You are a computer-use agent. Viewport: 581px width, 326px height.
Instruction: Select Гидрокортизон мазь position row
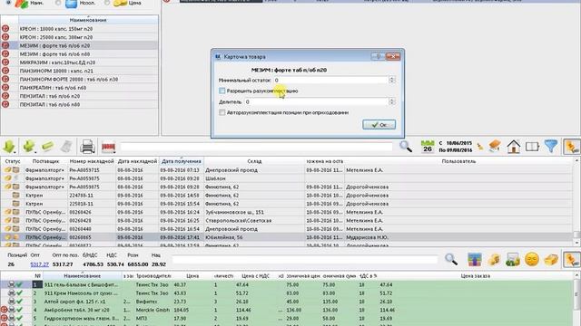[x=287, y=318]
